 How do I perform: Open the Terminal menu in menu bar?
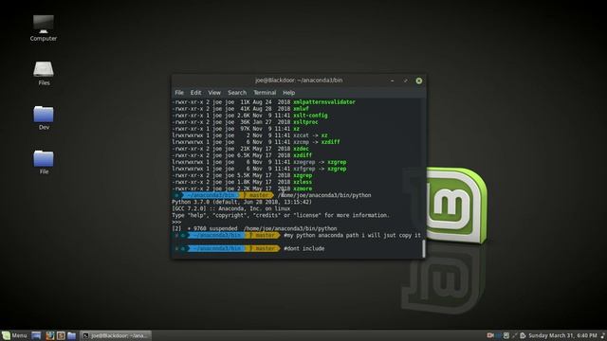pyautogui.click(x=265, y=93)
